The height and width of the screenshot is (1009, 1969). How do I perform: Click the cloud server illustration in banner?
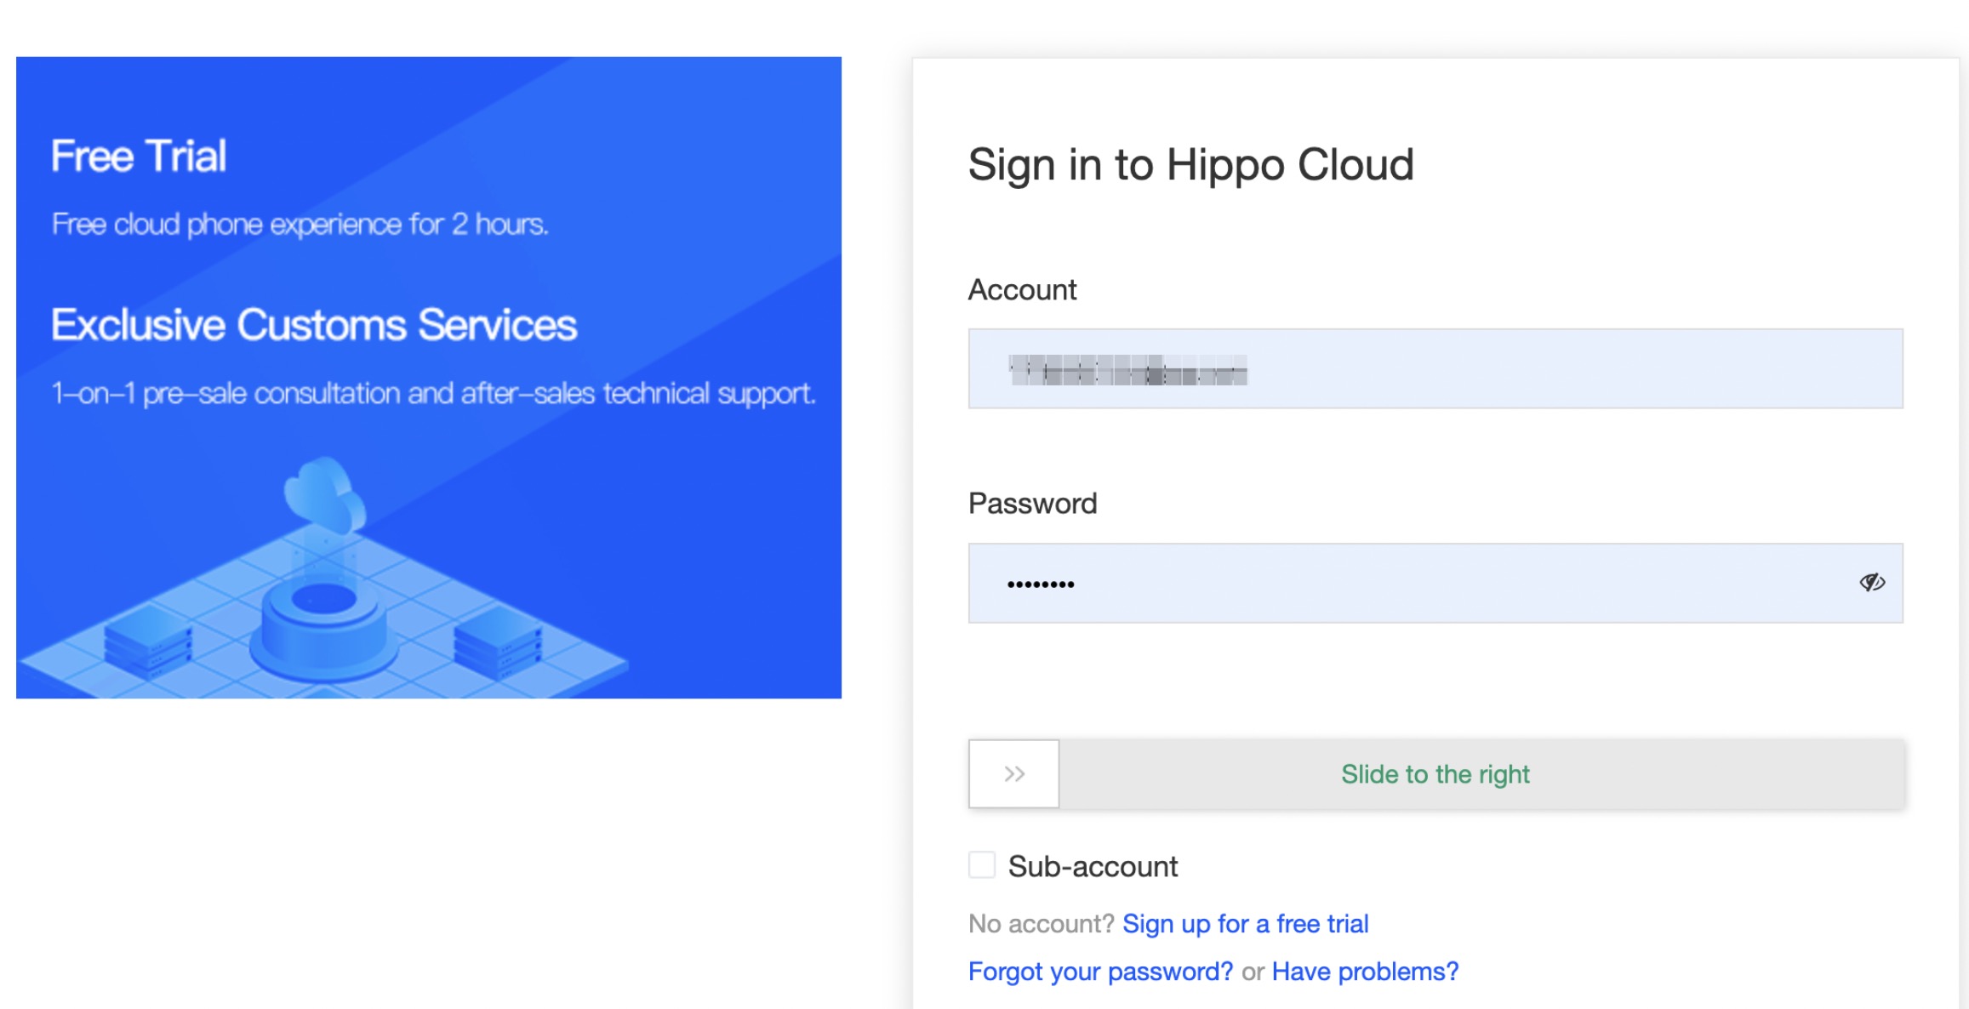[x=323, y=579]
